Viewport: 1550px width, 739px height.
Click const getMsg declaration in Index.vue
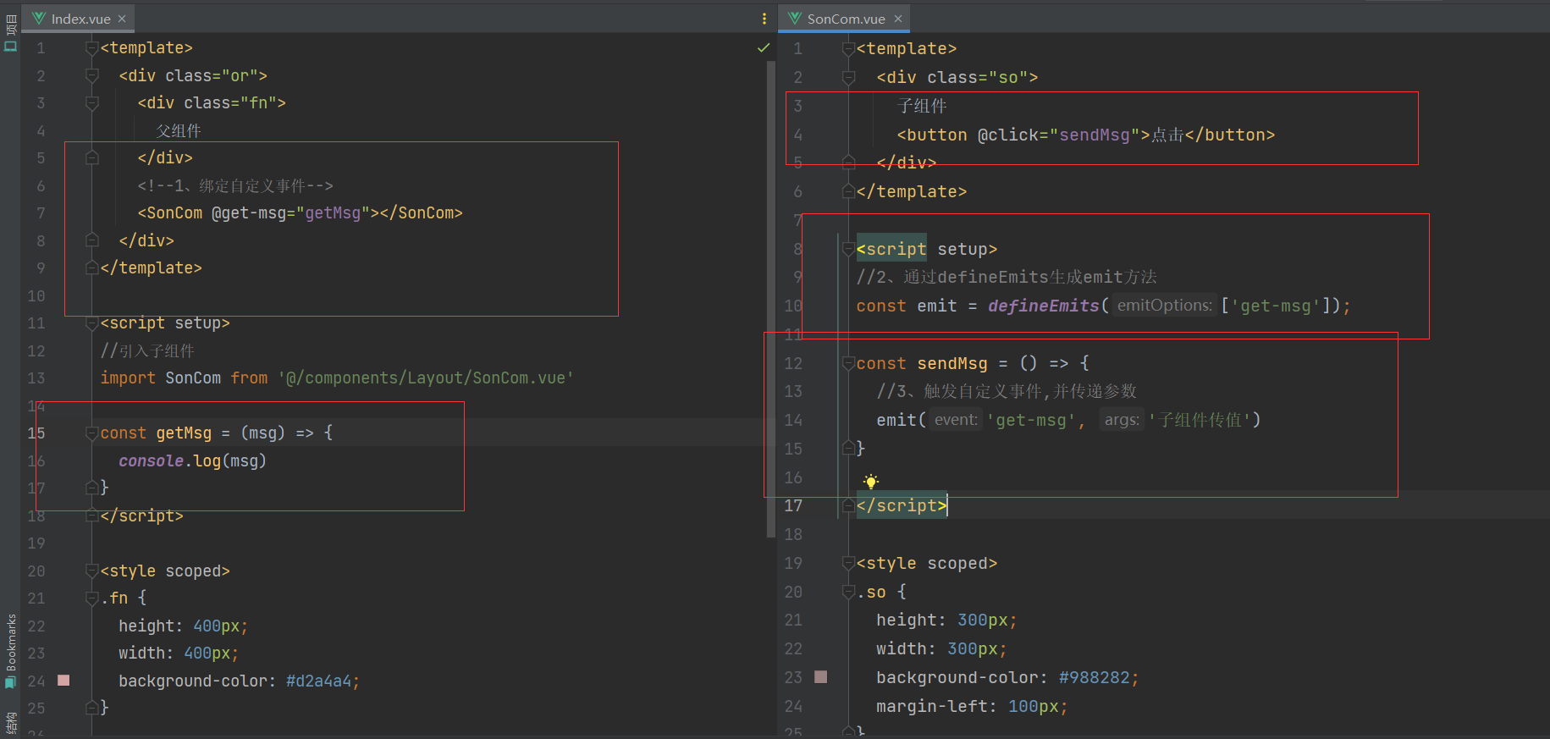(x=157, y=433)
